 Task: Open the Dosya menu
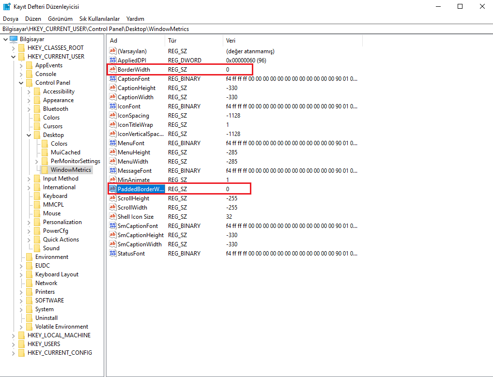[x=11, y=19]
